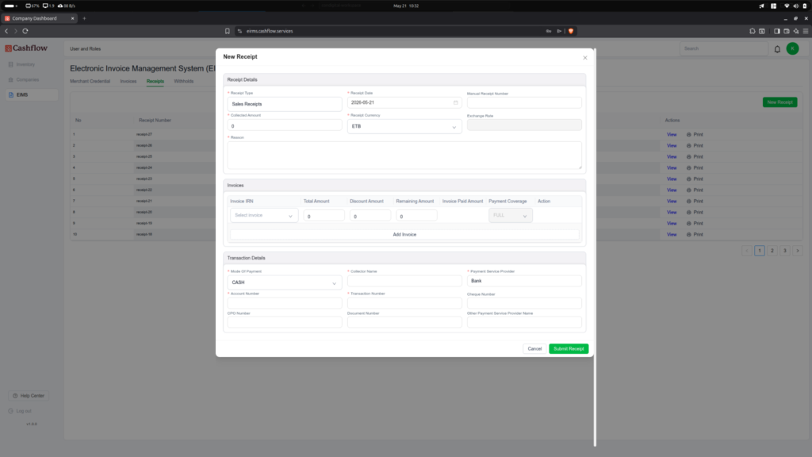Expand the Receipt Currency ETB dropdown
The height and width of the screenshot is (457, 812).
[x=404, y=126]
